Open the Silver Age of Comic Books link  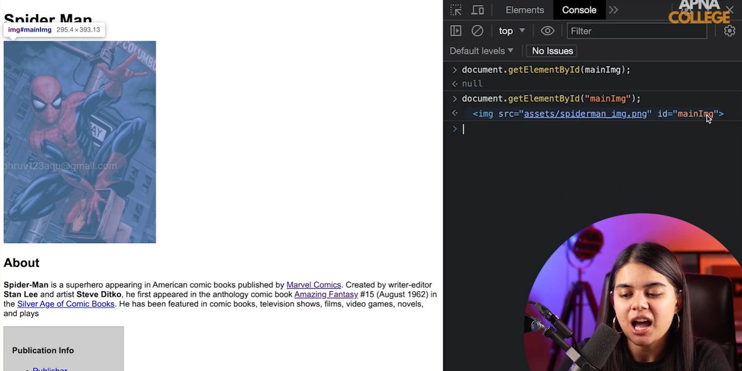point(66,304)
